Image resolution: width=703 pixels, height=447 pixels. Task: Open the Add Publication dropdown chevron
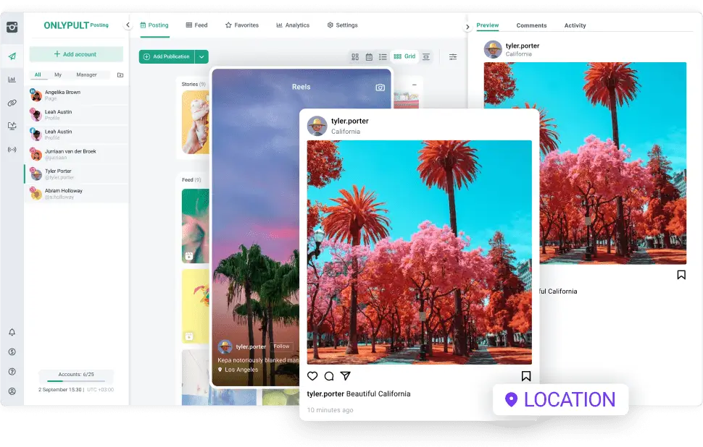point(201,56)
